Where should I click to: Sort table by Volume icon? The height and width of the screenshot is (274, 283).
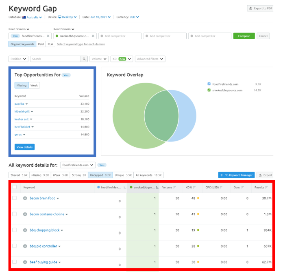(x=174, y=187)
